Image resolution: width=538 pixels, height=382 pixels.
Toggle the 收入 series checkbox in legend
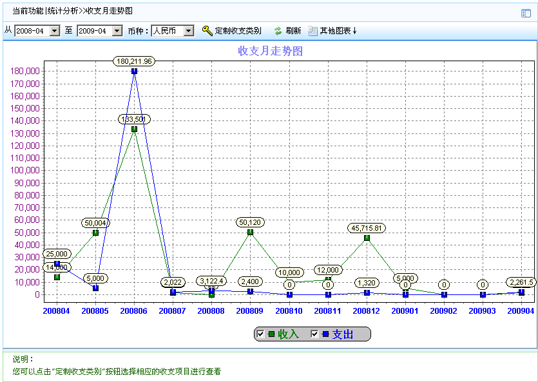click(x=260, y=334)
